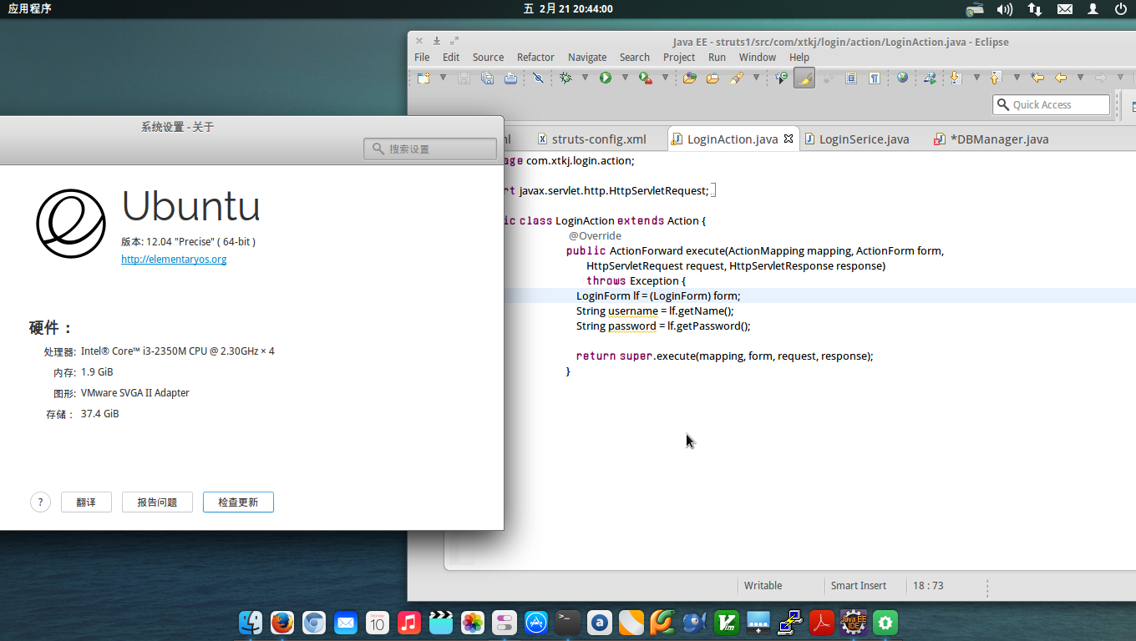The image size is (1136, 641).
Task: Switch to the LoginSerice.java tab
Action: click(x=864, y=139)
